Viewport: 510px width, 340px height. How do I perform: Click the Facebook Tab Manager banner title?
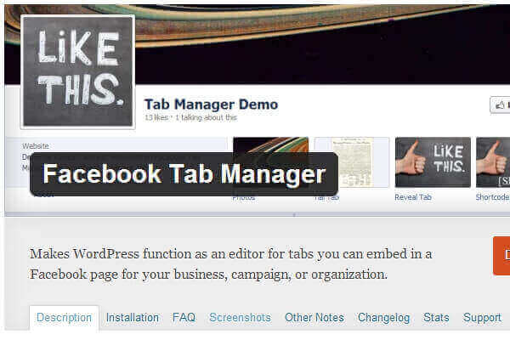click(x=184, y=174)
